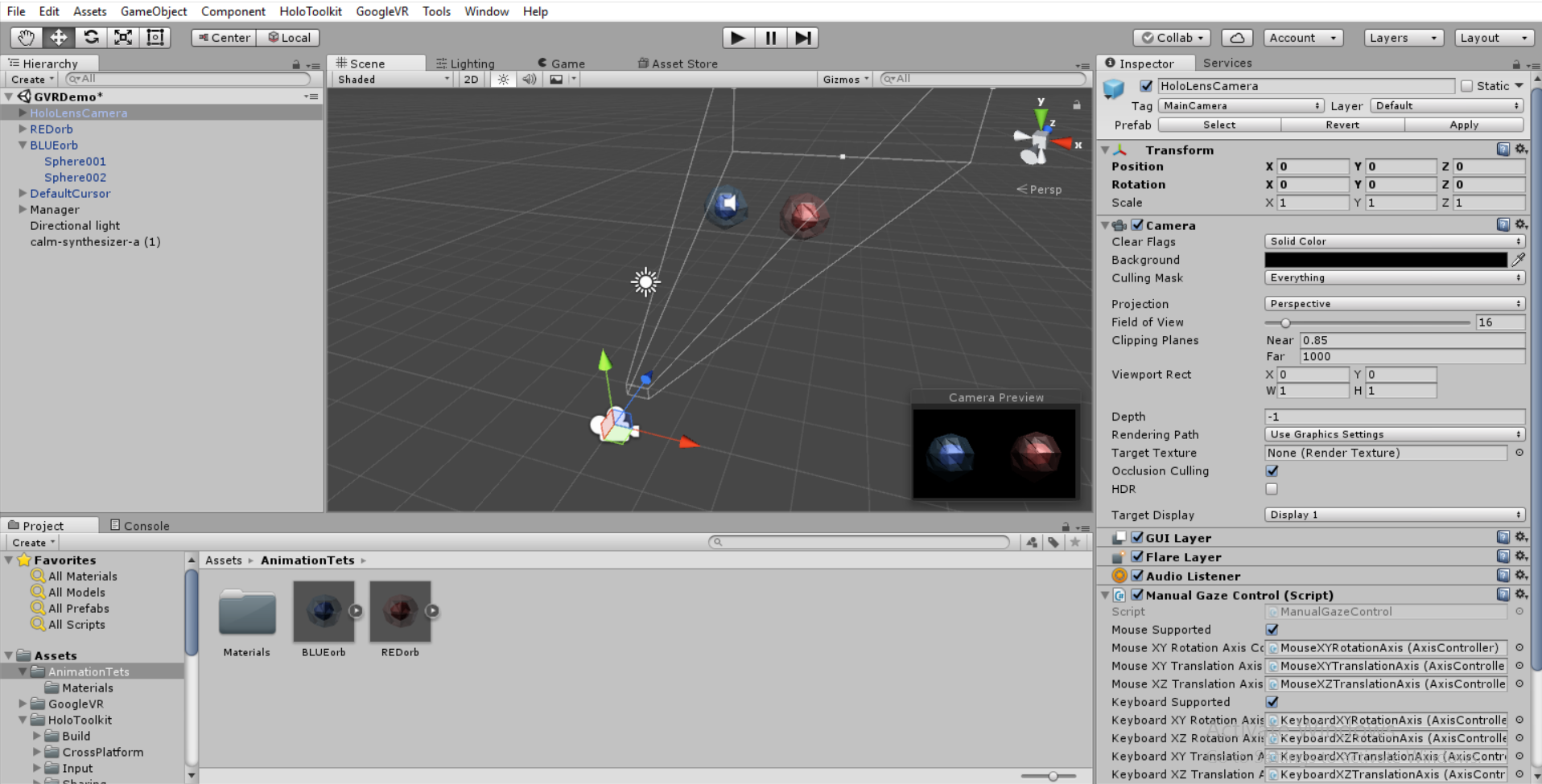Toggle the Static checkbox

[1466, 86]
